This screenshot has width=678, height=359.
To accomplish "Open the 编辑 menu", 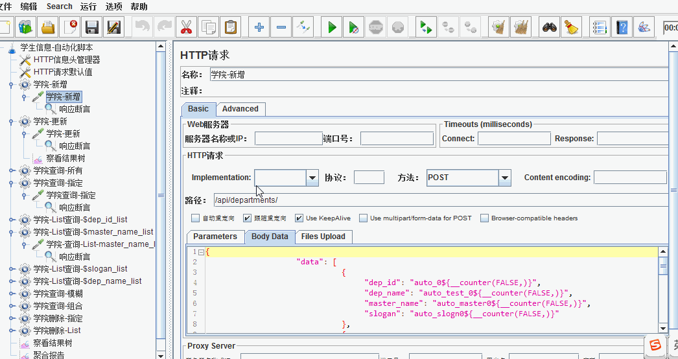I will point(29,6).
